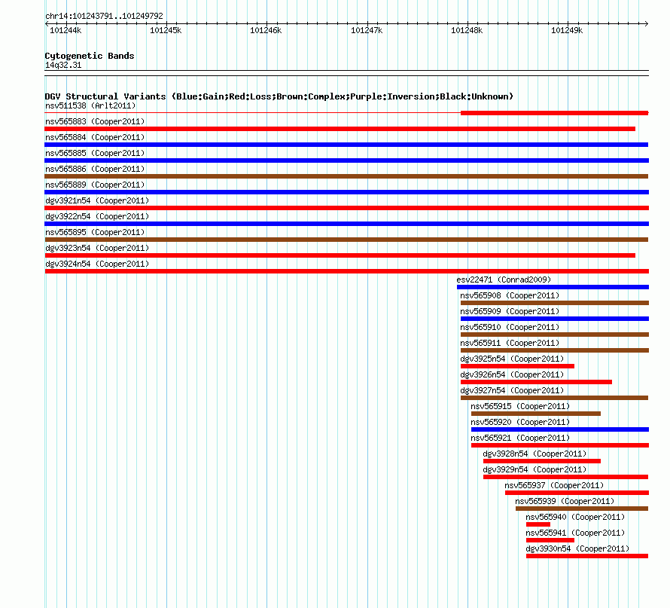The image size is (670, 608).
Task: Select the red bar of nsv565941
Action: point(550,540)
